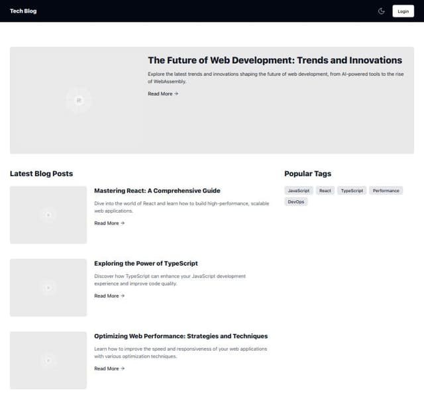
Task: Choose the Performance tag
Action: [386, 191]
